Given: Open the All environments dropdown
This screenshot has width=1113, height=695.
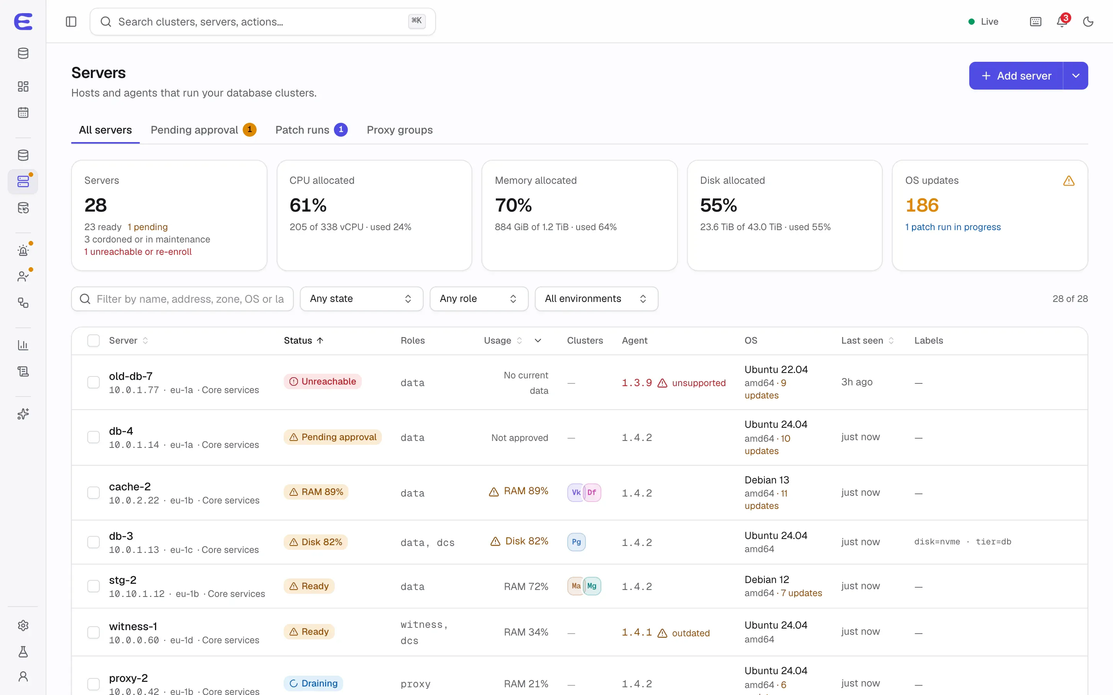Looking at the screenshot, I should coord(596,299).
